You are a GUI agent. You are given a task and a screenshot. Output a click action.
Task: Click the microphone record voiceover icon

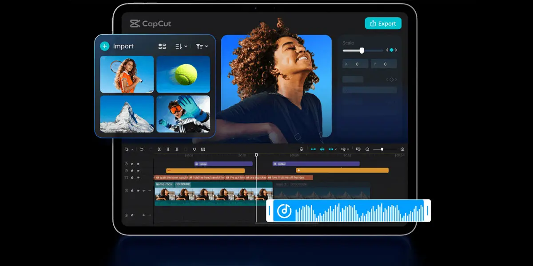[x=301, y=149]
